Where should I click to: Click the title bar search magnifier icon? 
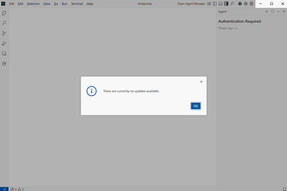click(232, 4)
